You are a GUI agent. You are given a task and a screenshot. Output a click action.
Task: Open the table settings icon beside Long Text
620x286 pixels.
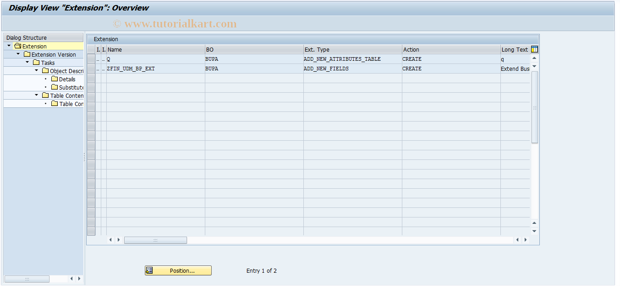point(534,49)
